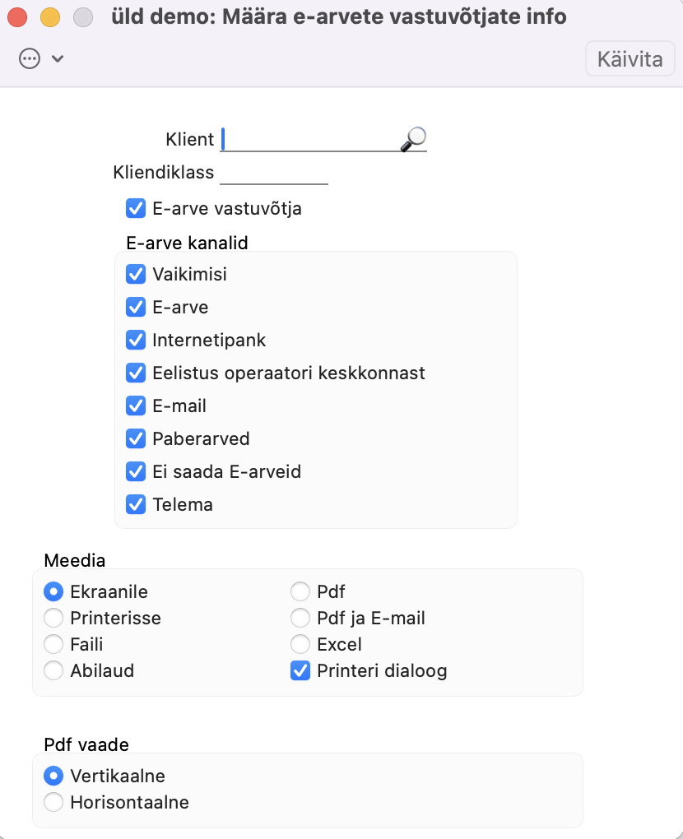Viewport: 683px width, 839px height.
Task: Close the window with red button
Action: 17,17
